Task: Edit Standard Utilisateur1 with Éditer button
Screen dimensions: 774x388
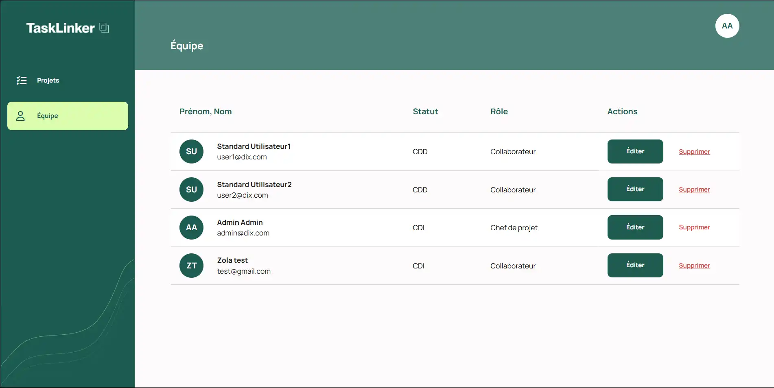Action: point(635,151)
